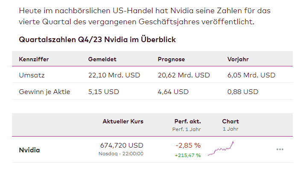Click the Umsatz row label
The height and width of the screenshot is (174, 306).
pyautogui.click(x=32, y=75)
